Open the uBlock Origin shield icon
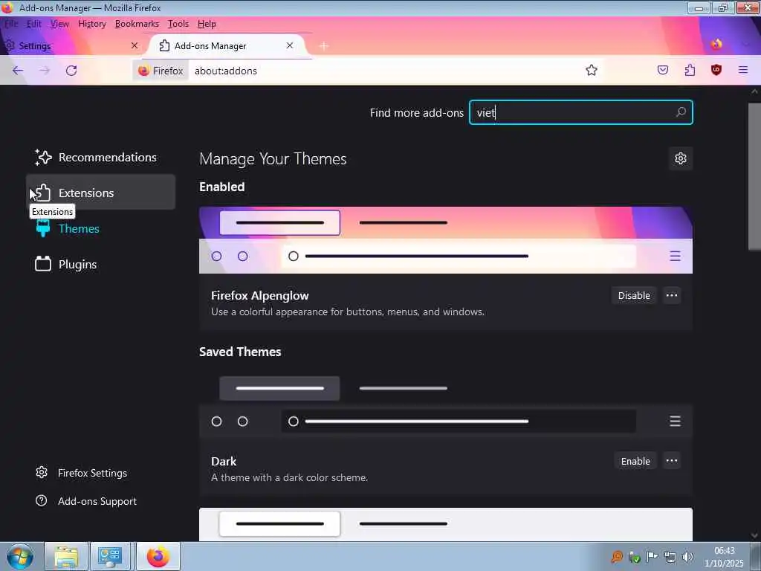This screenshot has height=571, width=761. click(716, 70)
